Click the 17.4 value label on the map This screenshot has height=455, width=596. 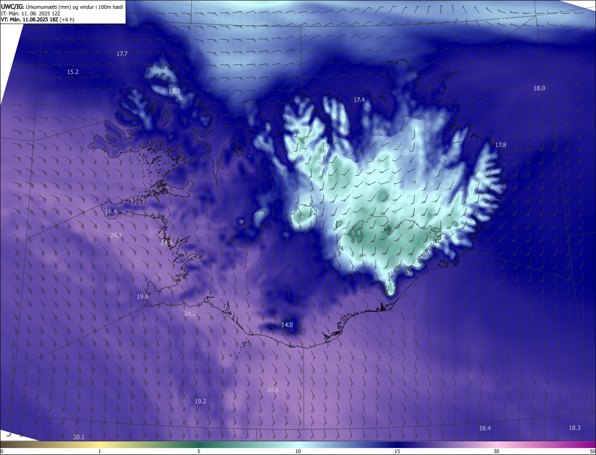[x=359, y=100]
